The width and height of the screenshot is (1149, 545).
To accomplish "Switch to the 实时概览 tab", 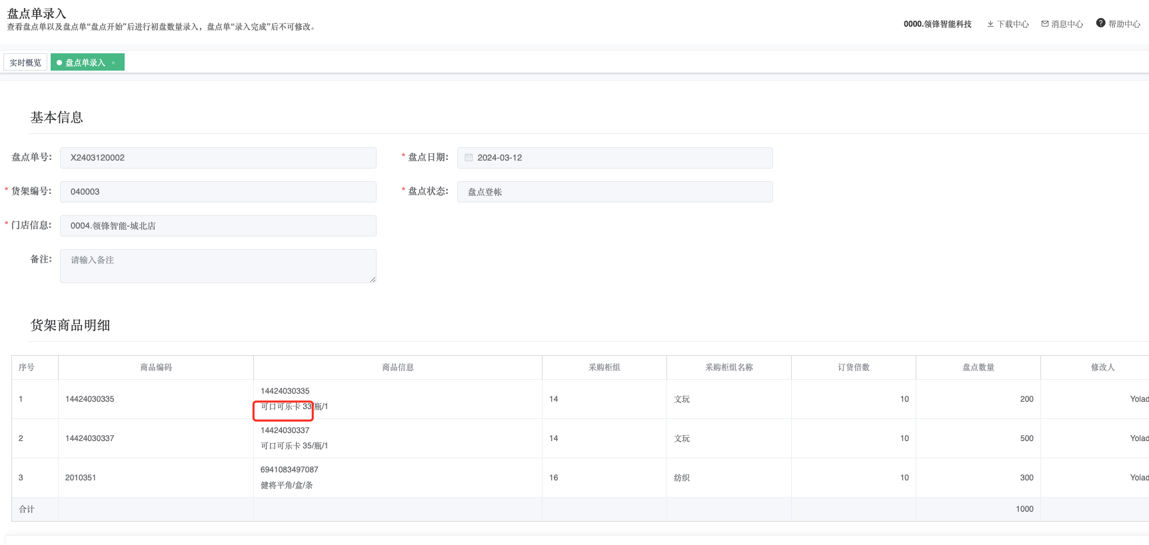I will pos(25,63).
